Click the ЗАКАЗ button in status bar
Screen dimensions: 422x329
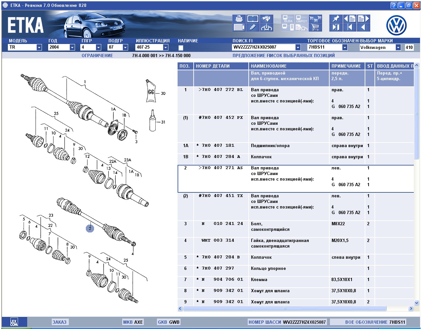[x=59, y=322]
